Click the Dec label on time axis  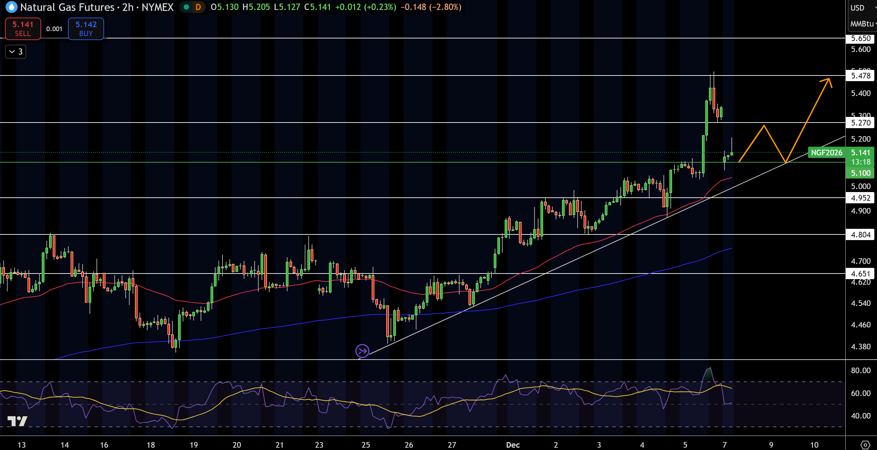[513, 445]
